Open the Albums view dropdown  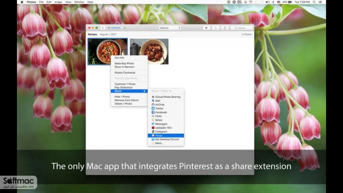(x=170, y=28)
